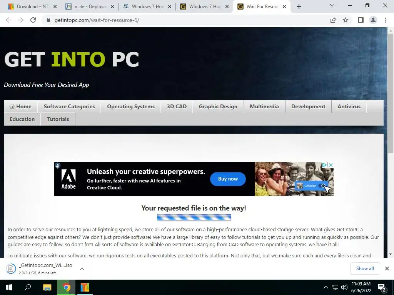The width and height of the screenshot is (394, 295).
Task: Open Operating Systems category
Action: point(131,106)
